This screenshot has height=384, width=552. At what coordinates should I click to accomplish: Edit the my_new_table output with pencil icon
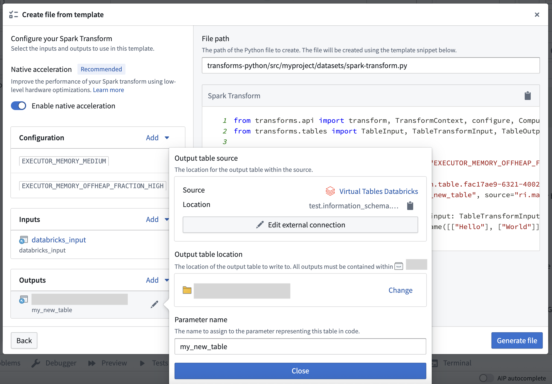(154, 304)
